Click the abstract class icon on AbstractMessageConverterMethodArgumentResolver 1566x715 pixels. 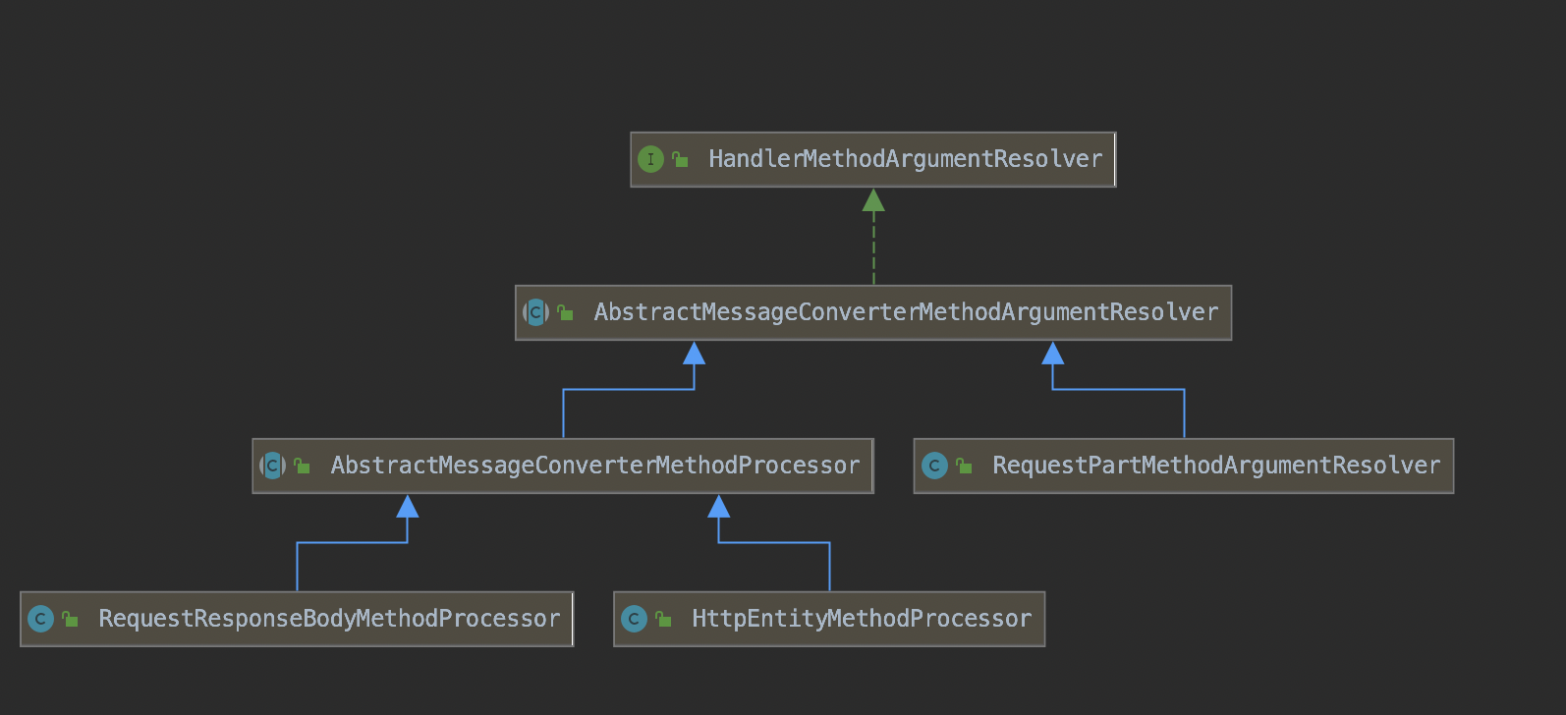tap(535, 312)
